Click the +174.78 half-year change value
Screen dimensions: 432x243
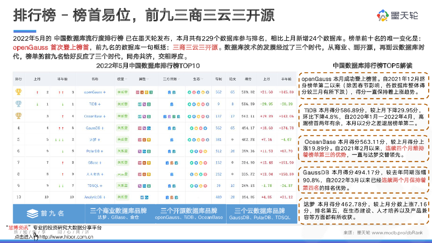click(x=286, y=128)
